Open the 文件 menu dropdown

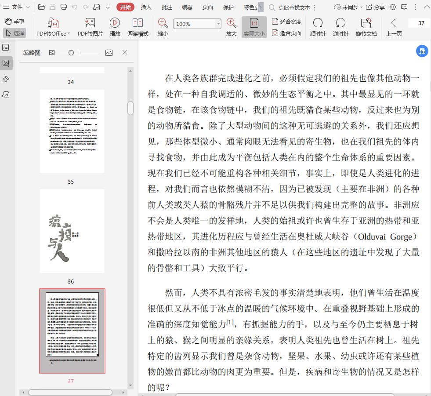(x=17, y=7)
